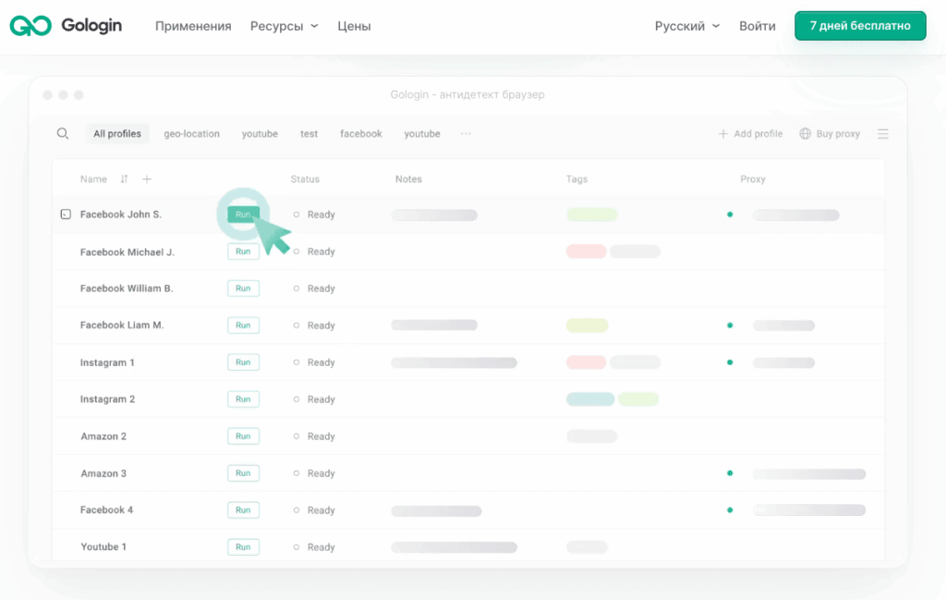Open the Русский language dropdown
This screenshot has width=946, height=600.
(x=687, y=26)
